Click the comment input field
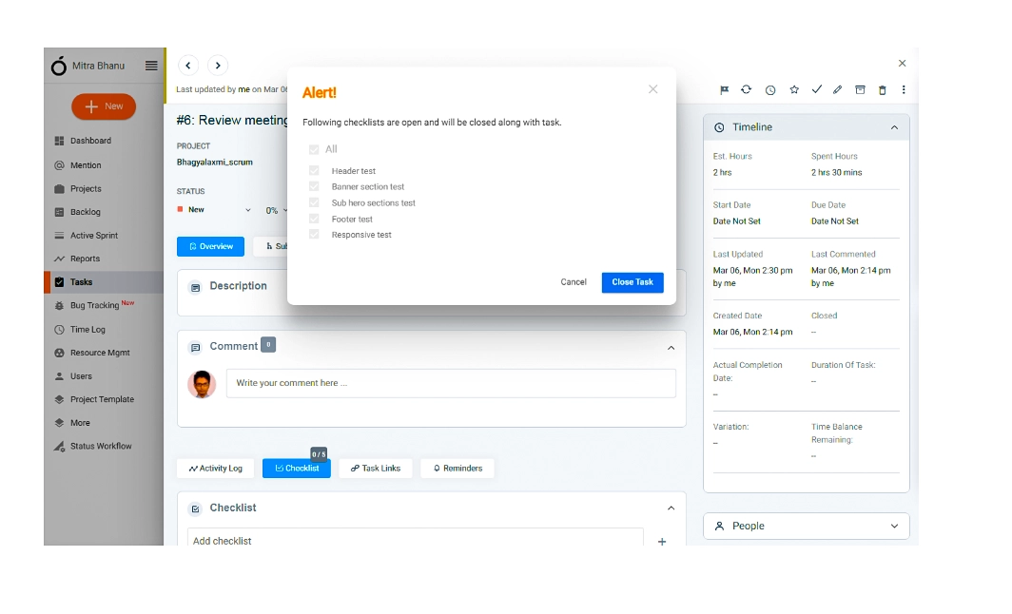 coord(452,383)
